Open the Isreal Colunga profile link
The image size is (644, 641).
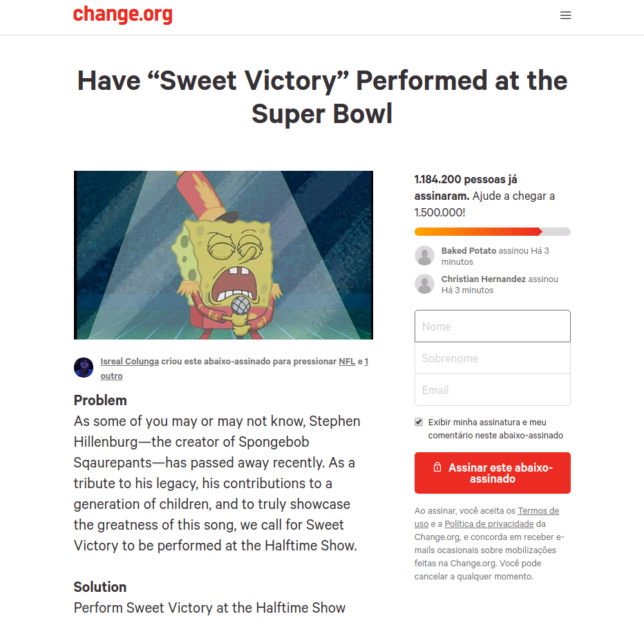pyautogui.click(x=129, y=362)
